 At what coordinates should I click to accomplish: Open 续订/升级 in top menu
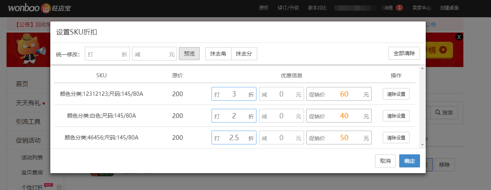288,8
